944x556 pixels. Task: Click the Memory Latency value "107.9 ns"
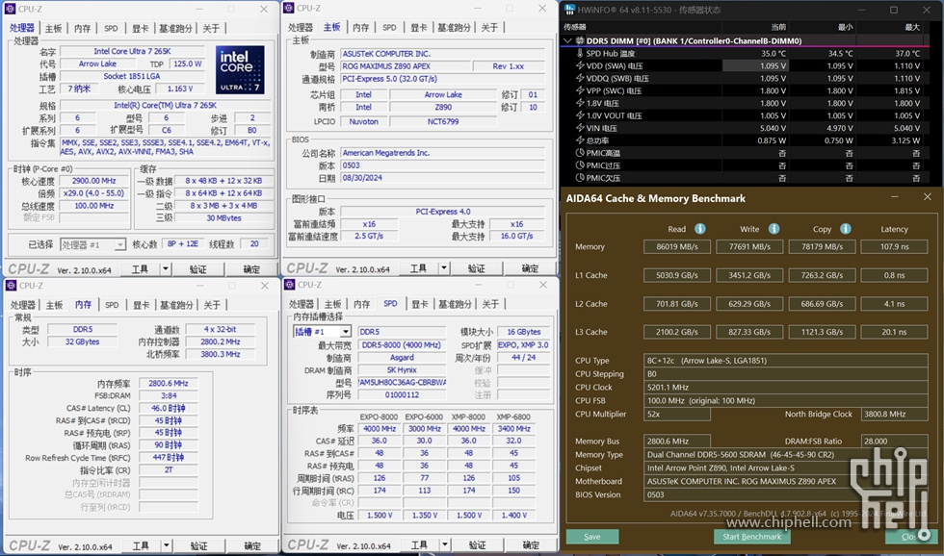click(x=894, y=246)
